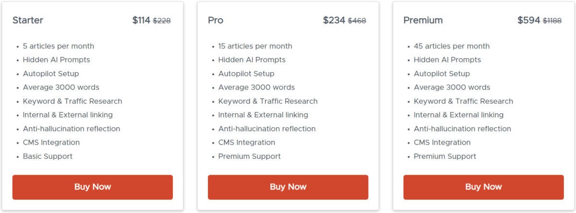Click '15 articles per month' feature

point(255,46)
